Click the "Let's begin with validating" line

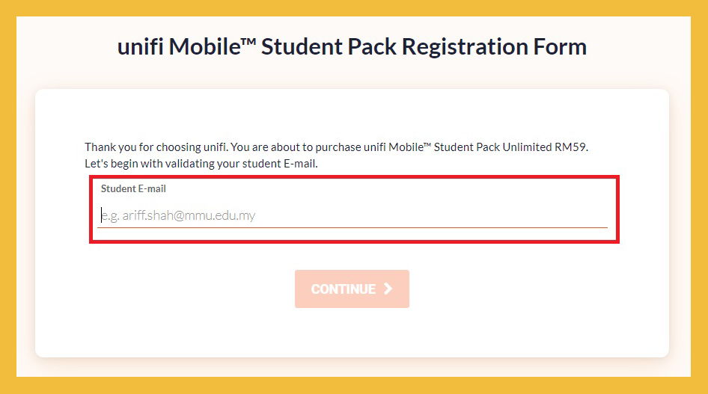[201, 163]
